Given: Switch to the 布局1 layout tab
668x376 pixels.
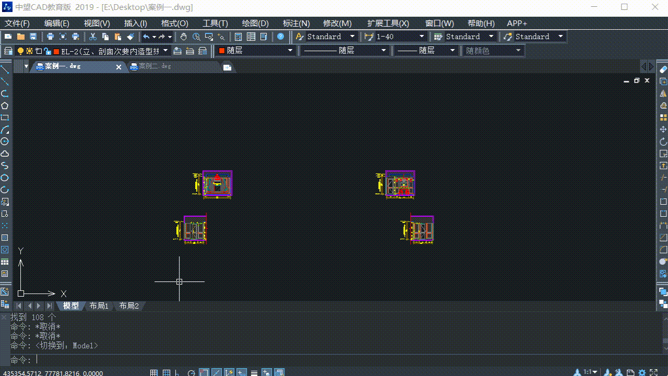Looking at the screenshot, I should click(x=99, y=306).
